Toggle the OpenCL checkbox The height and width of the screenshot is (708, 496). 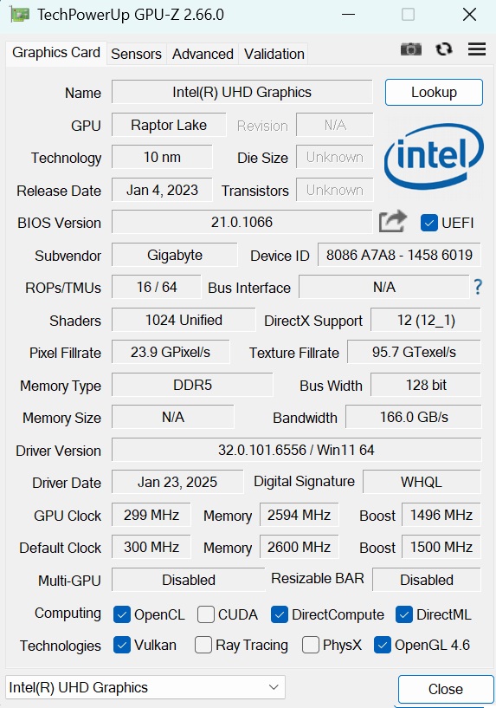point(122,614)
